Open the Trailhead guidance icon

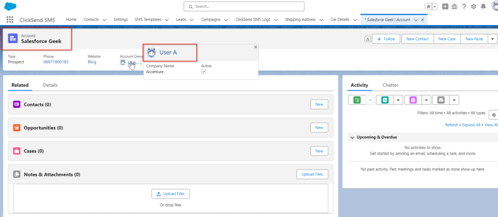pos(454,6)
